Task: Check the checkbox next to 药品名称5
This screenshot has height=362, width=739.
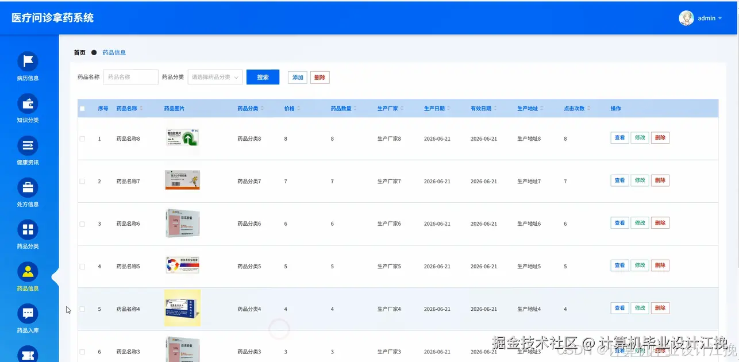Action: 82,265
